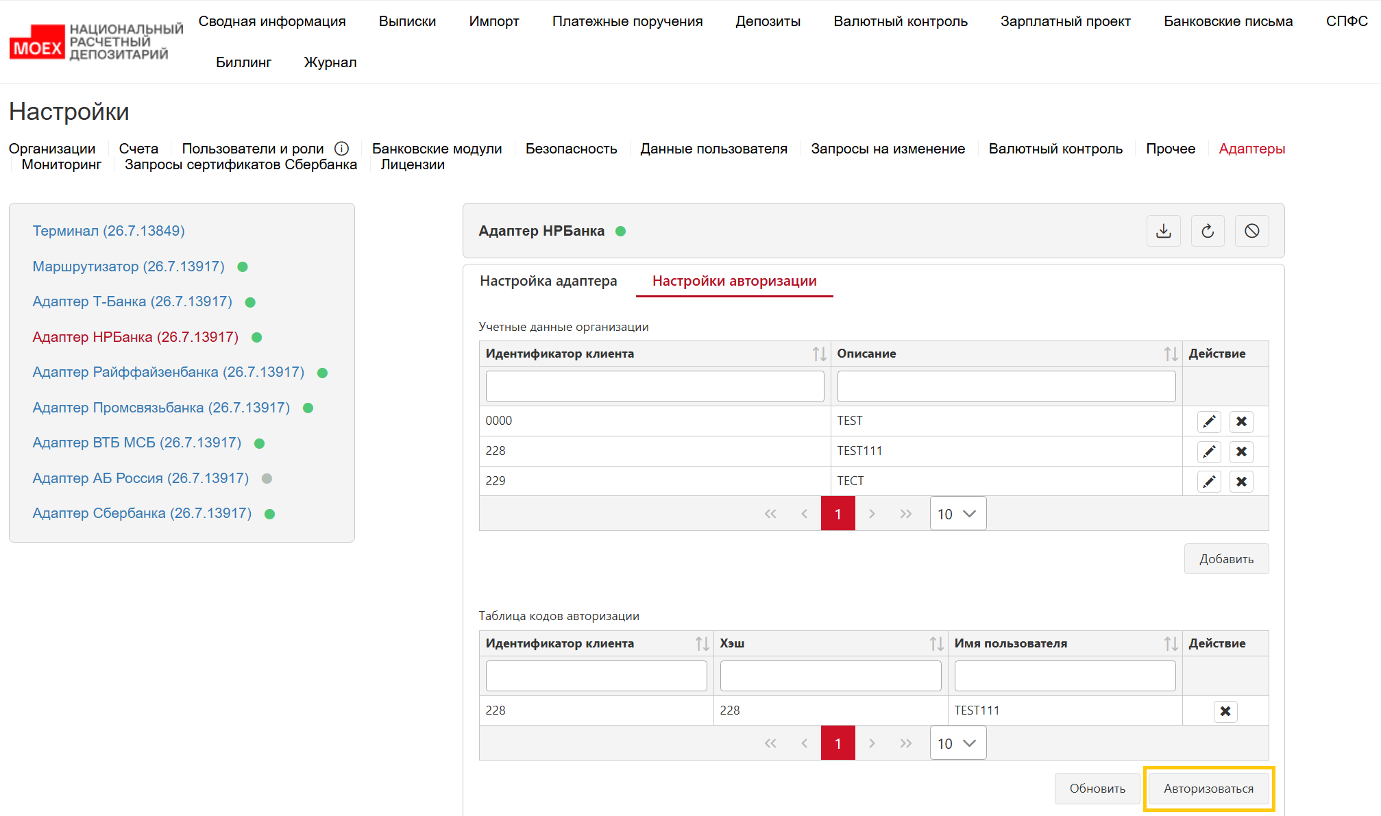Switch to Настройка адаптера tab
Viewport: 1381px width, 816px height.
[x=548, y=281]
